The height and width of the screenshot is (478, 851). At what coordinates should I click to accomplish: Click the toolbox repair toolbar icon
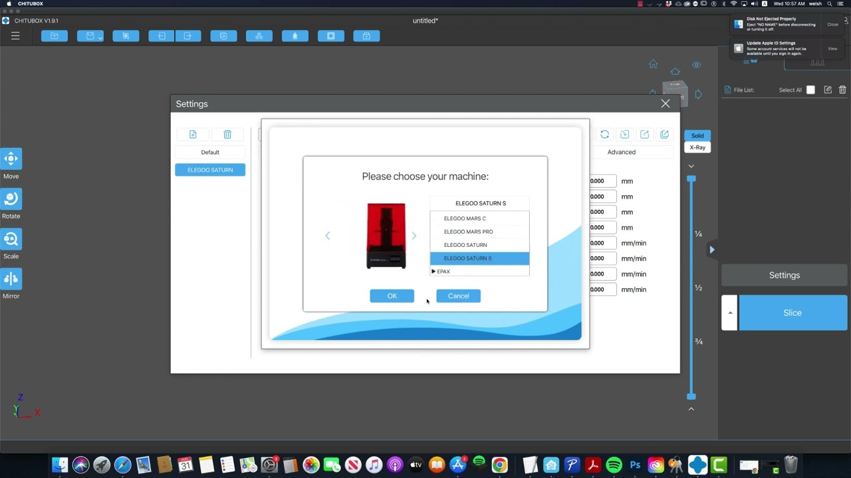[366, 36]
